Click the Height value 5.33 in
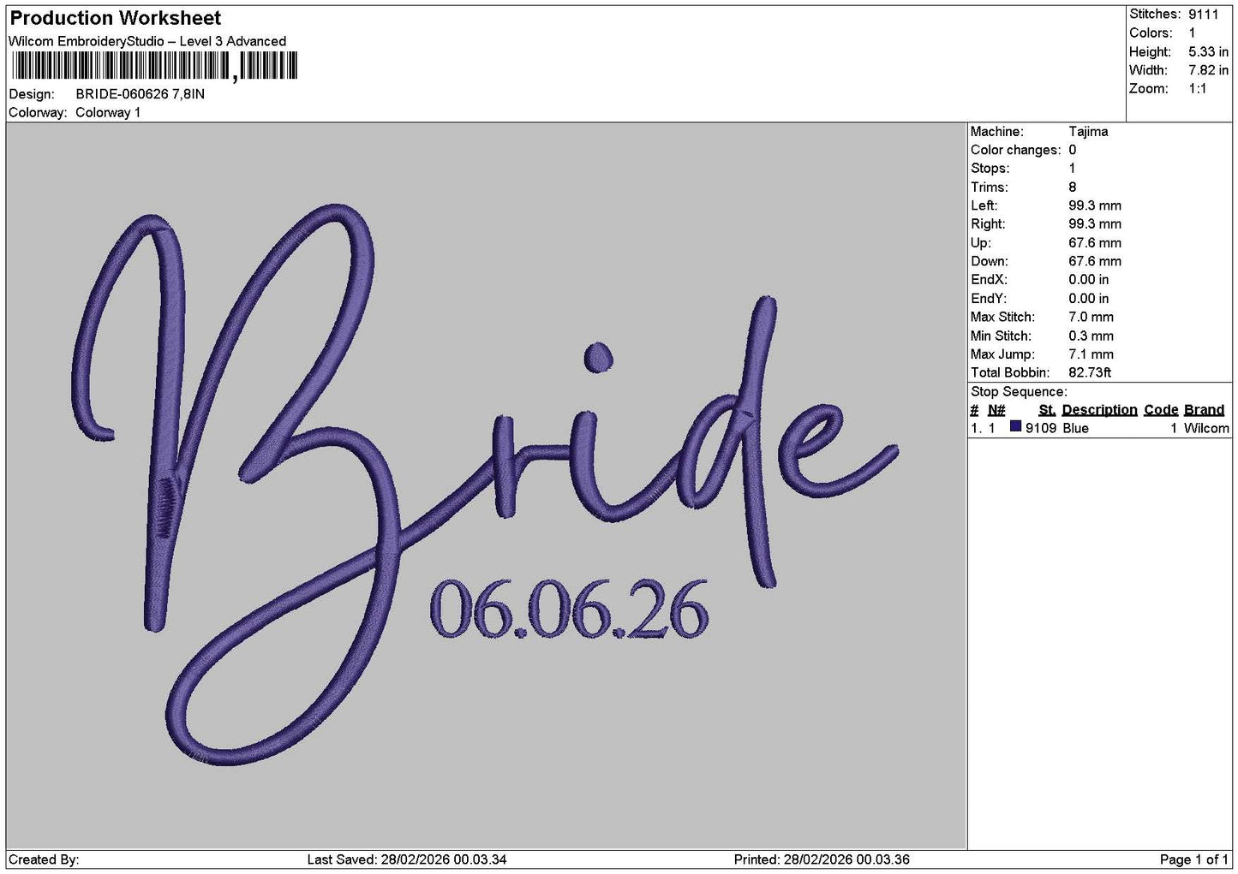The height and width of the screenshot is (874, 1238). (1208, 52)
